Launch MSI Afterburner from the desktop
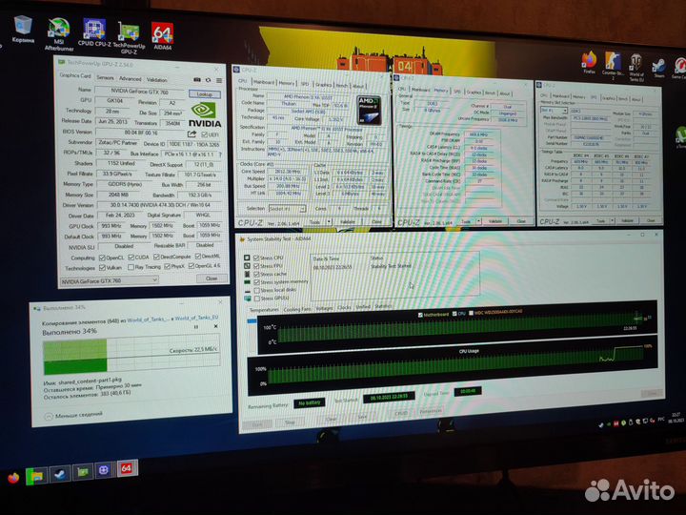686x515 pixels. pos(59,34)
